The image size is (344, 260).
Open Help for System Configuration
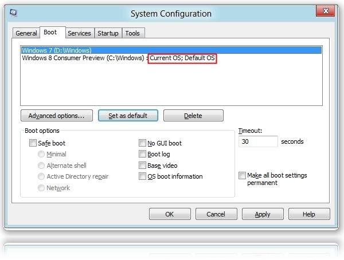pos(309,214)
